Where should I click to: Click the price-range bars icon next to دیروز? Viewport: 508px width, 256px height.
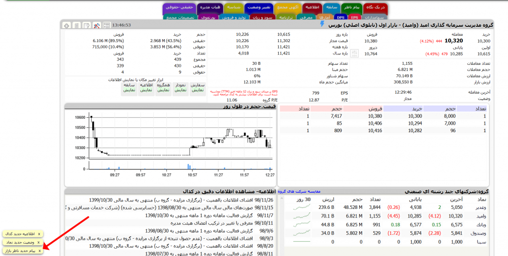355,53
